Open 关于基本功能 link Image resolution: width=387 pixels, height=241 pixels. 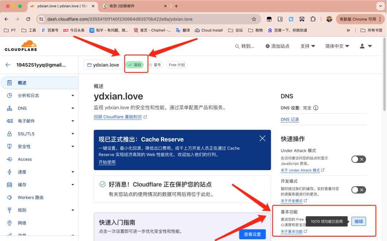294,231
